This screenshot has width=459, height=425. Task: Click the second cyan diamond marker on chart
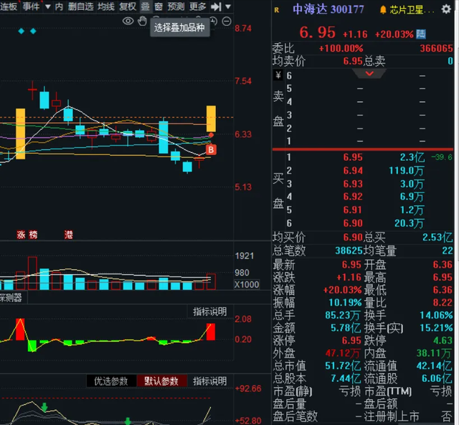[33, 31]
